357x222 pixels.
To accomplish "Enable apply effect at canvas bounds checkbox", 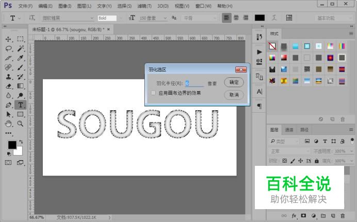I will coord(153,93).
